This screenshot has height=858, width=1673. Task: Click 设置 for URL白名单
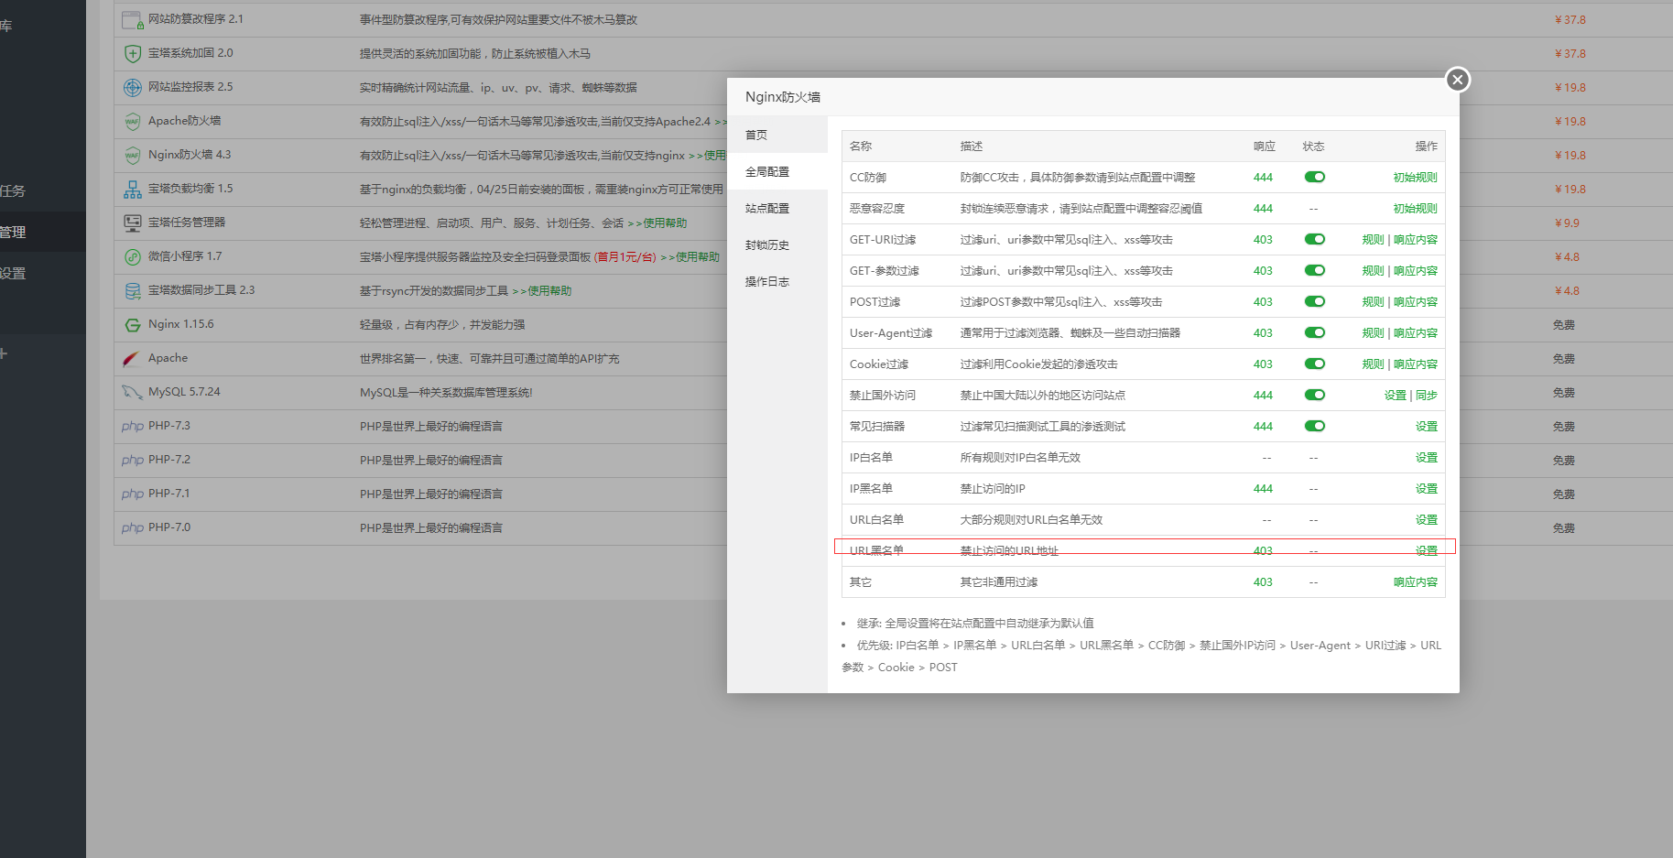1427,520
